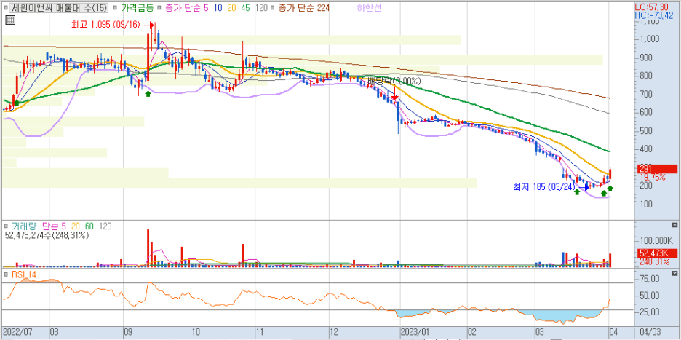The width and height of the screenshot is (681, 340).
Task: Toggle the square box before 거래량 indicator
Action: (6, 226)
